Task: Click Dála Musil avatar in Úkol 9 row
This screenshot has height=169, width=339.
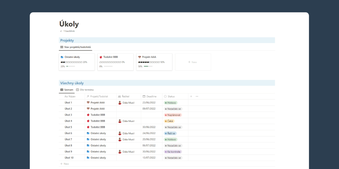Action: tap(120, 152)
